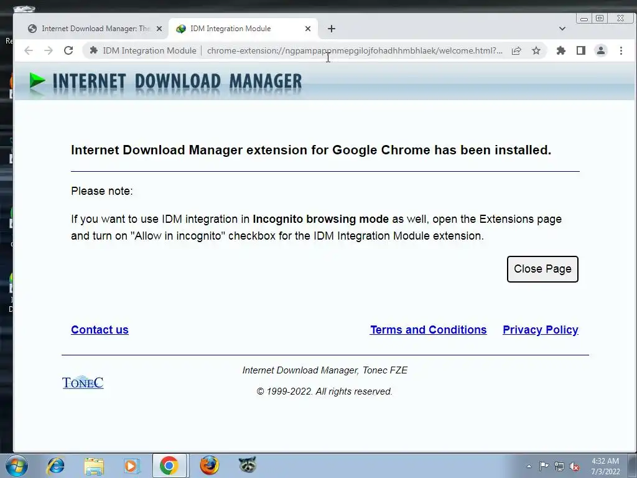Viewport: 637px width, 478px height.
Task: Close the IDM Integration Module tab
Action: coord(307,29)
